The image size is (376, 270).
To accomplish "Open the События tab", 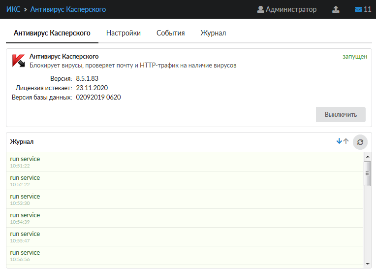I will click(x=170, y=33).
